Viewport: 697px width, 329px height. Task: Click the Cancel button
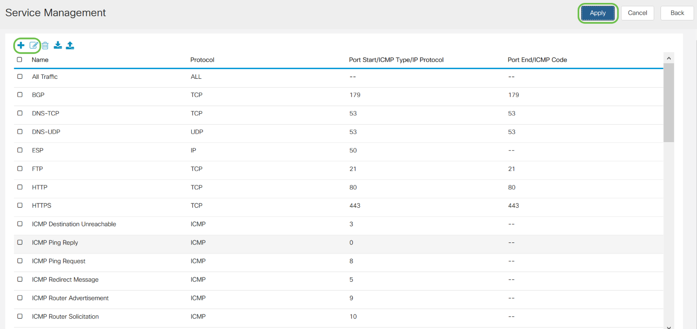coord(637,13)
